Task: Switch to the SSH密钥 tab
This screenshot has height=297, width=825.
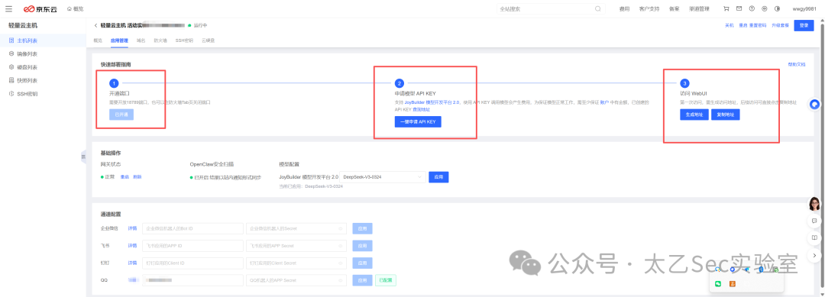Action: pyautogui.click(x=184, y=40)
